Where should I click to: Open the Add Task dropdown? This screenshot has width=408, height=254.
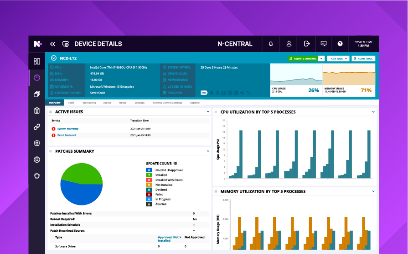pos(338,59)
